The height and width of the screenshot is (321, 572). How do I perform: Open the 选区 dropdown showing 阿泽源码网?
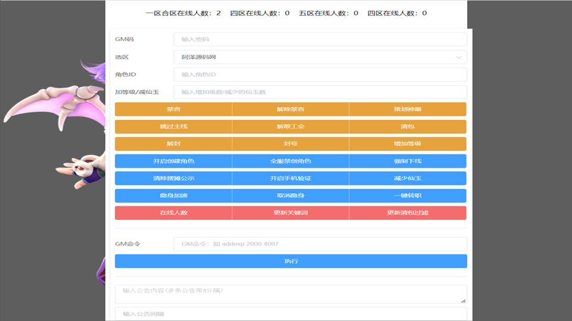pos(320,57)
